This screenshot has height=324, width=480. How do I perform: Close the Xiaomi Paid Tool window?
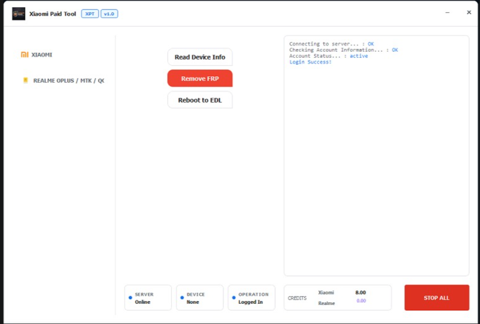coord(469,12)
